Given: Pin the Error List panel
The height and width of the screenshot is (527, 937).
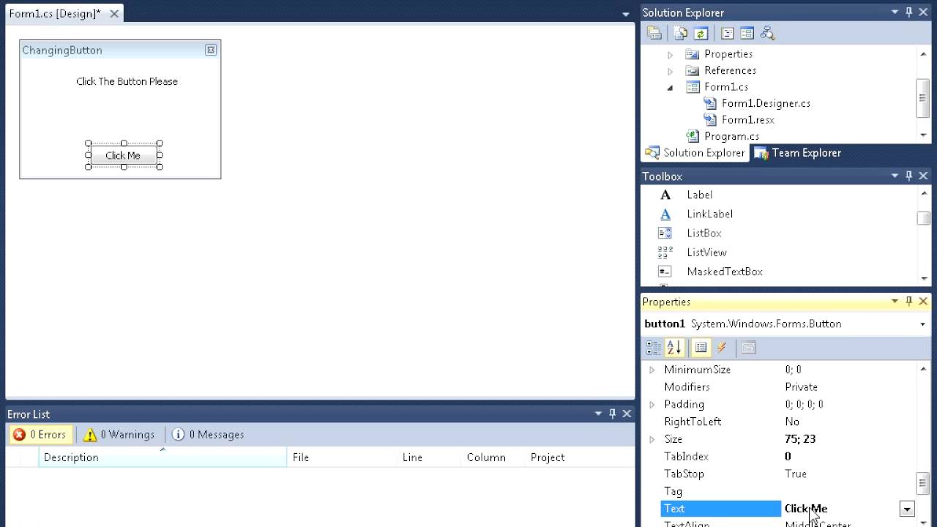Looking at the screenshot, I should point(613,414).
